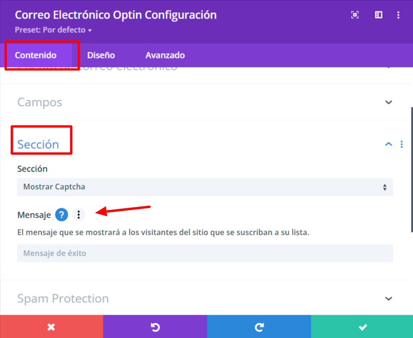Click the expand modal fullscreen icon
413x338 pixels.
point(355,15)
